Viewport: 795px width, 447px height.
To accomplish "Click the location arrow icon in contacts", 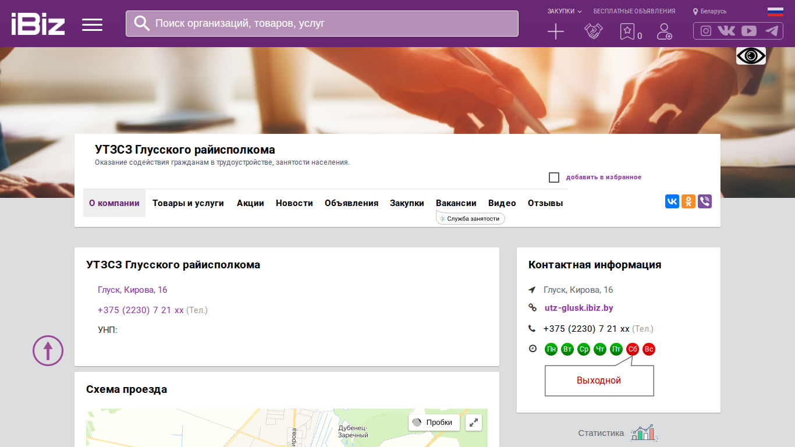I will [532, 290].
